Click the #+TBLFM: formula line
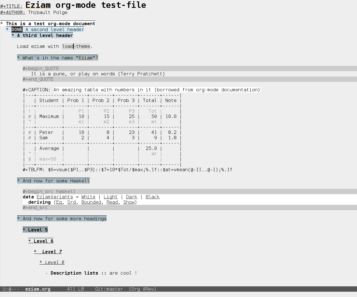This screenshot has height=297, width=357. pos(128,170)
